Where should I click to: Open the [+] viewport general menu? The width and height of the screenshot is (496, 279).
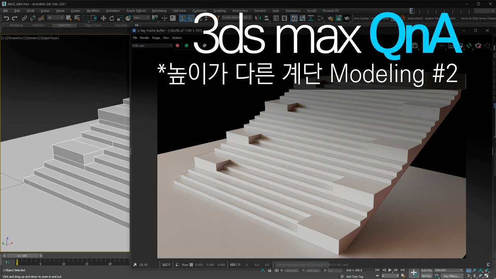(x=3, y=38)
